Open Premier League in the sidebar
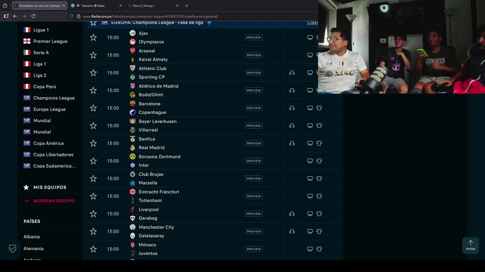This screenshot has width=485, height=272. (x=50, y=41)
